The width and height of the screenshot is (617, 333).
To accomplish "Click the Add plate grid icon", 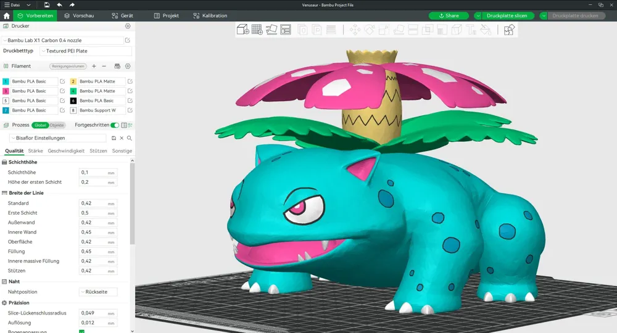I will click(257, 30).
